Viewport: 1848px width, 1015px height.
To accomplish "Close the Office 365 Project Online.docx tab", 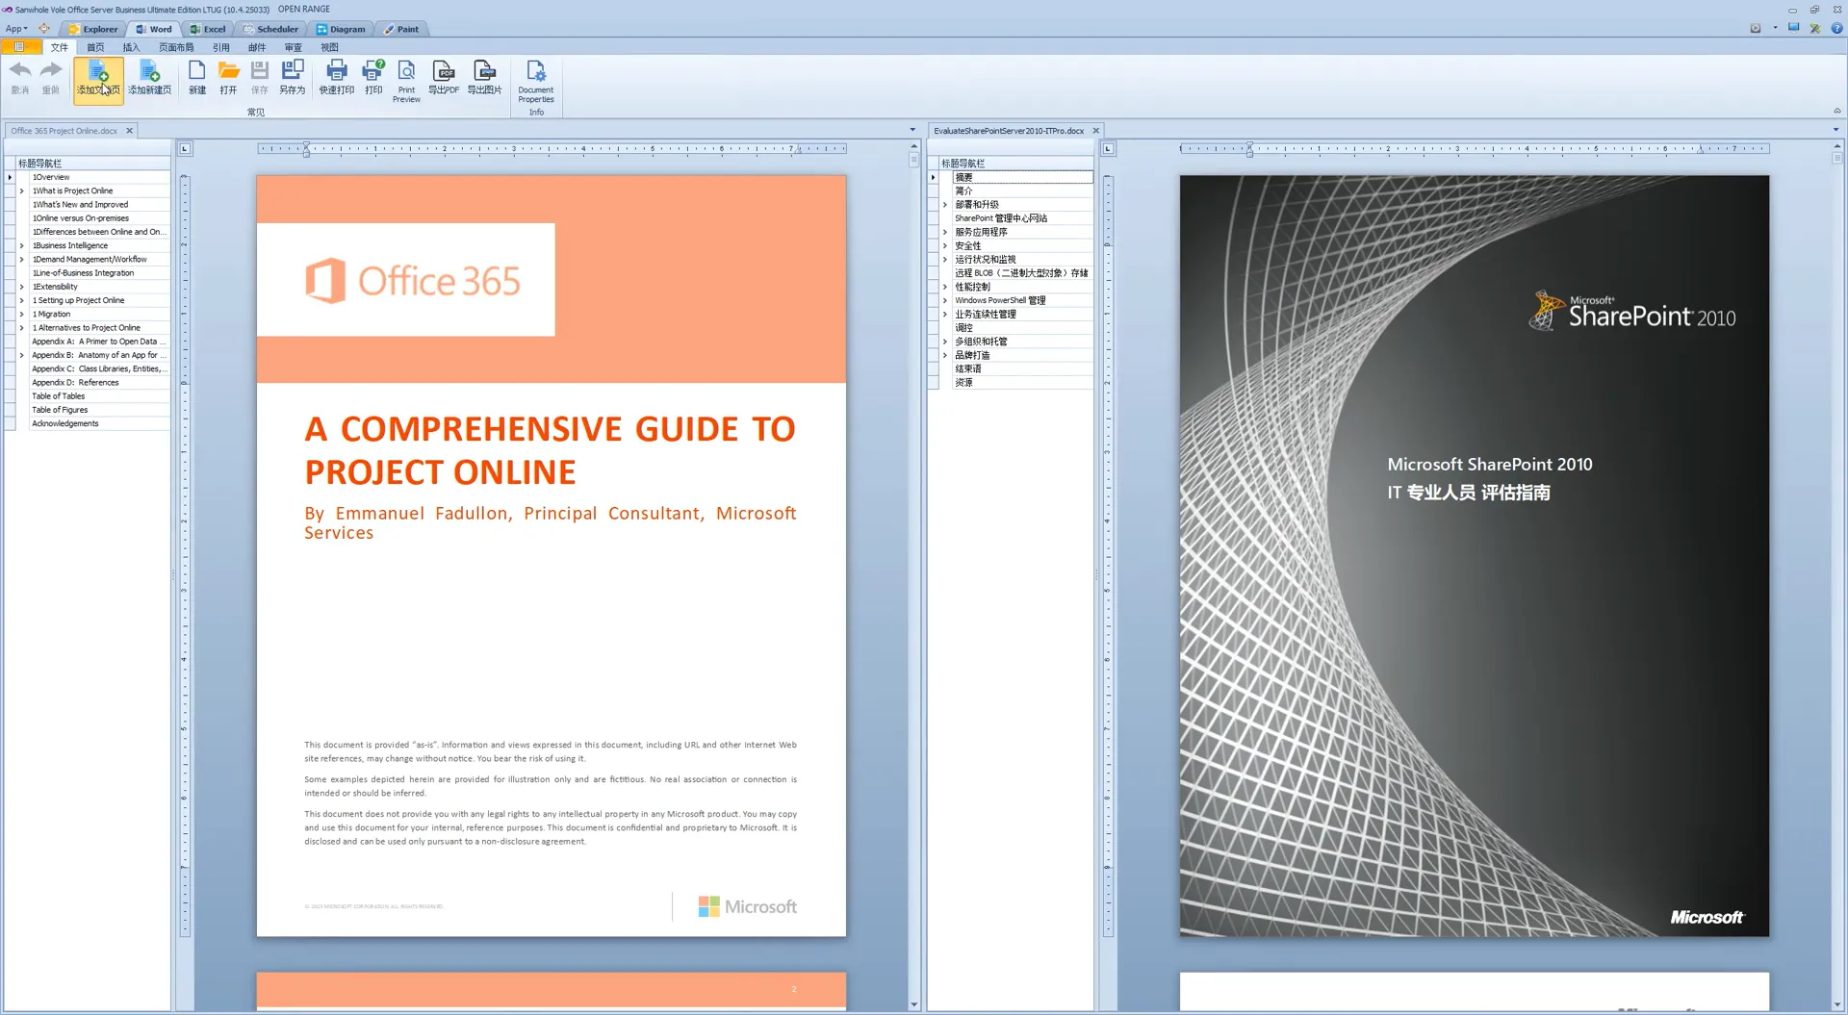I will tap(129, 130).
